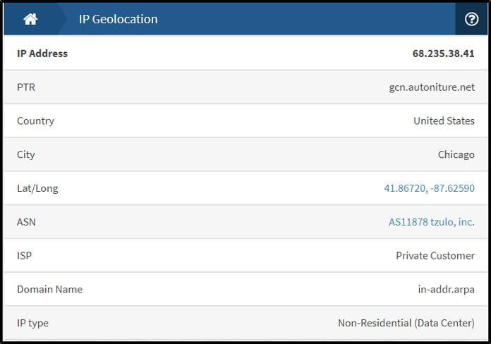Click the home icon in header
Viewport: 491px width, 344px height.
tap(30, 19)
